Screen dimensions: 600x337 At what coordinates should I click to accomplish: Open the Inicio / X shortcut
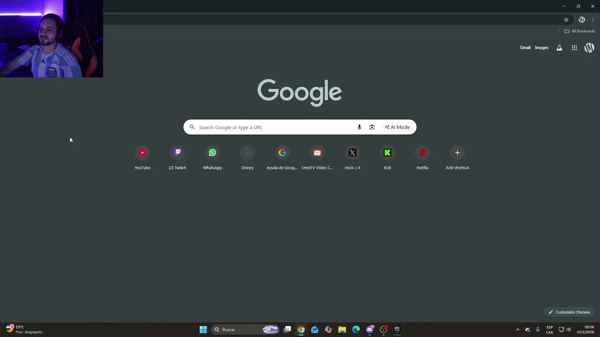pos(352,158)
